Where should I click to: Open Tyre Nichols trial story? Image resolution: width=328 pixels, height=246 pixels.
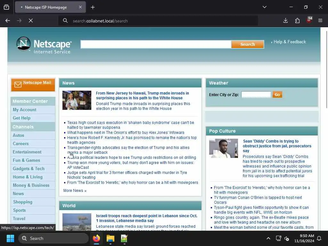click(x=127, y=175)
